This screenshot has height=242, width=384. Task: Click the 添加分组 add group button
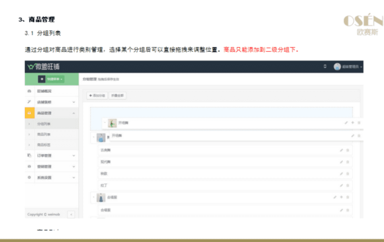(97, 95)
